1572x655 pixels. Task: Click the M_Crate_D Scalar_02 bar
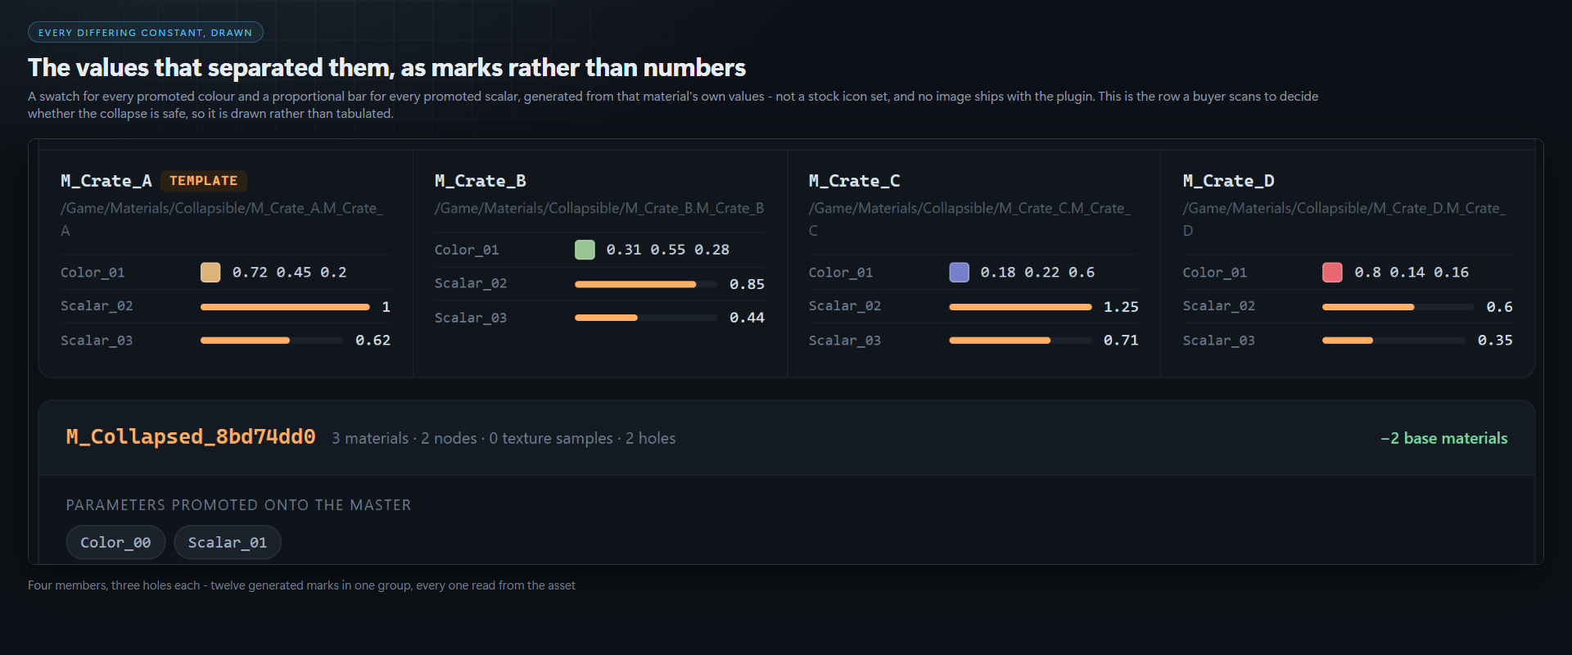tap(1398, 307)
